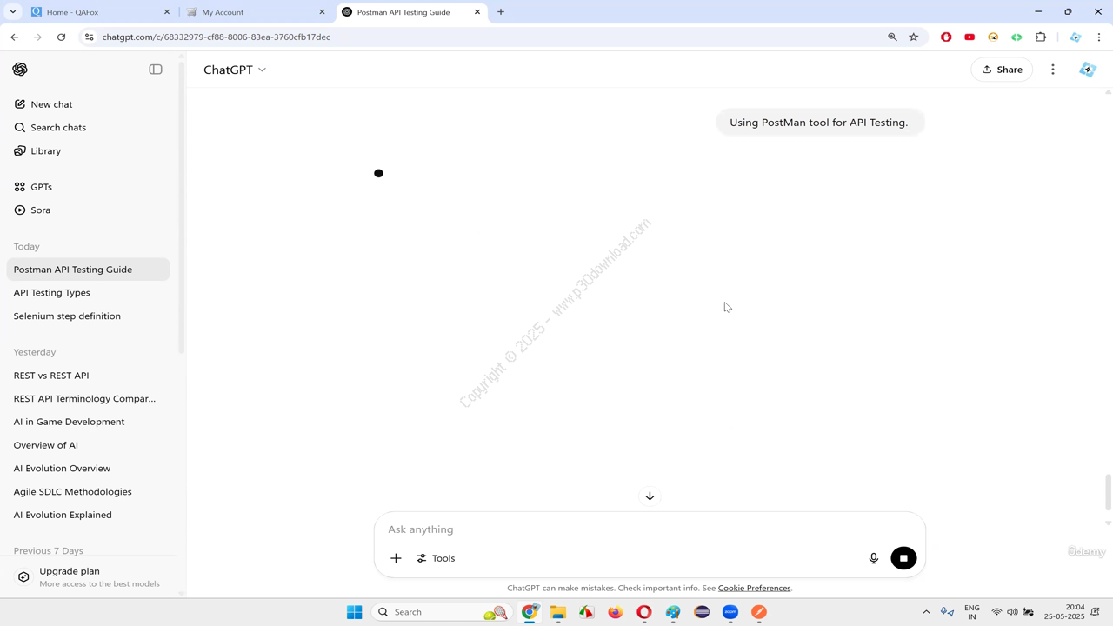Click the address bar URL
Screen dimensions: 1113x626
(216, 37)
